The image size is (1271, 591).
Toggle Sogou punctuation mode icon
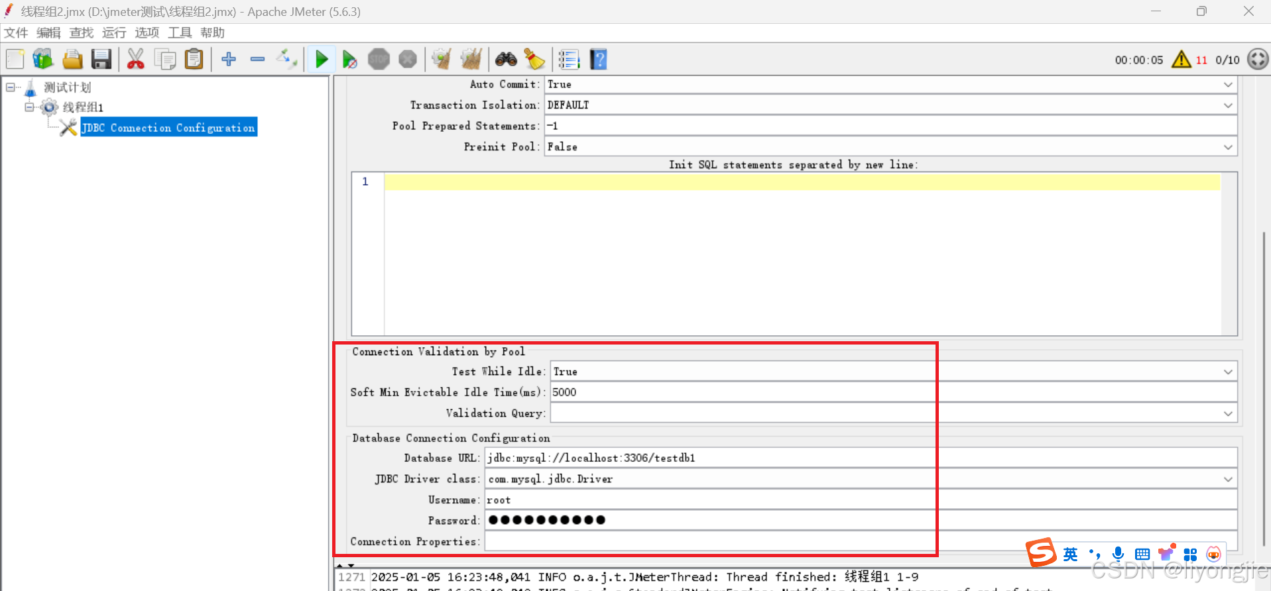(x=1094, y=554)
